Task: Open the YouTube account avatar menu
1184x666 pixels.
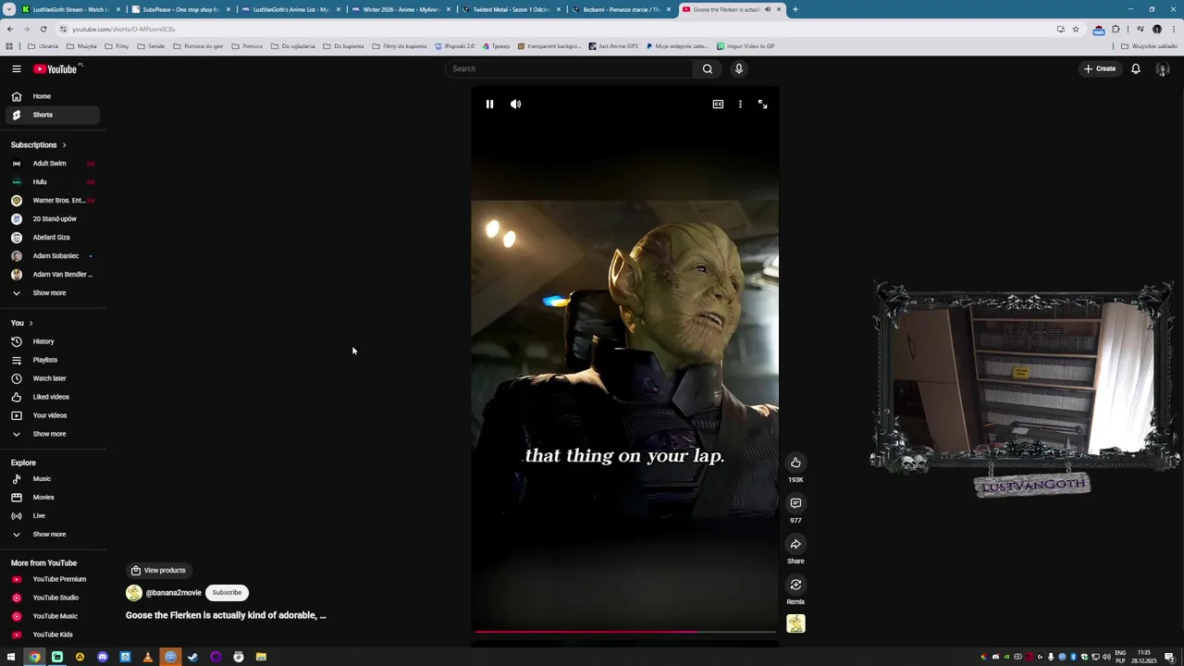Action: click(1163, 69)
